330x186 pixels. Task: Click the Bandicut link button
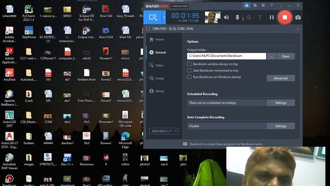pos(164,131)
